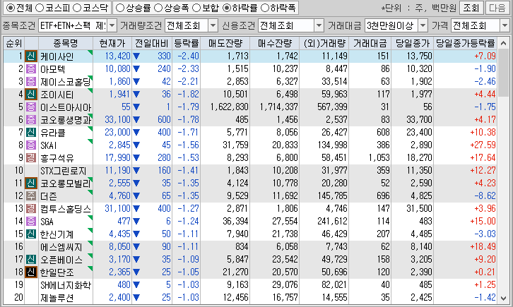513x307 pixels.
Task: Click the 신 badge icon beside 한신기계
Action: [31, 234]
